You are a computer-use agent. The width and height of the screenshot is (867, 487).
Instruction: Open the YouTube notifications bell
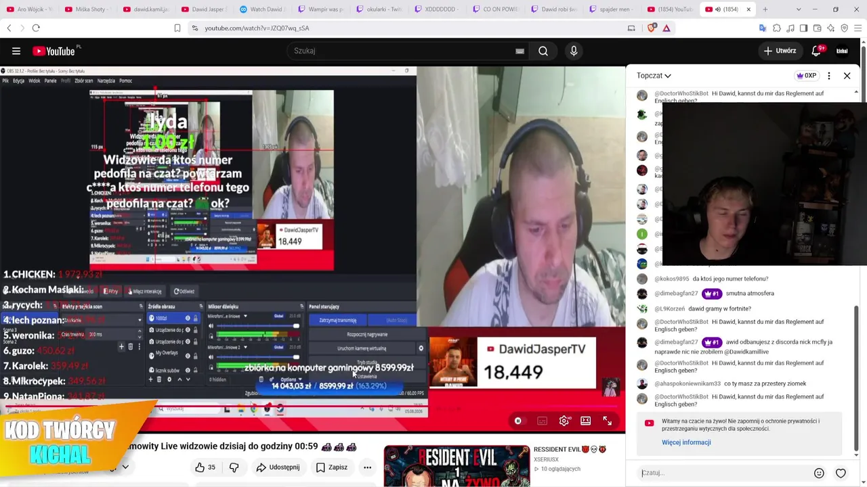click(x=816, y=51)
